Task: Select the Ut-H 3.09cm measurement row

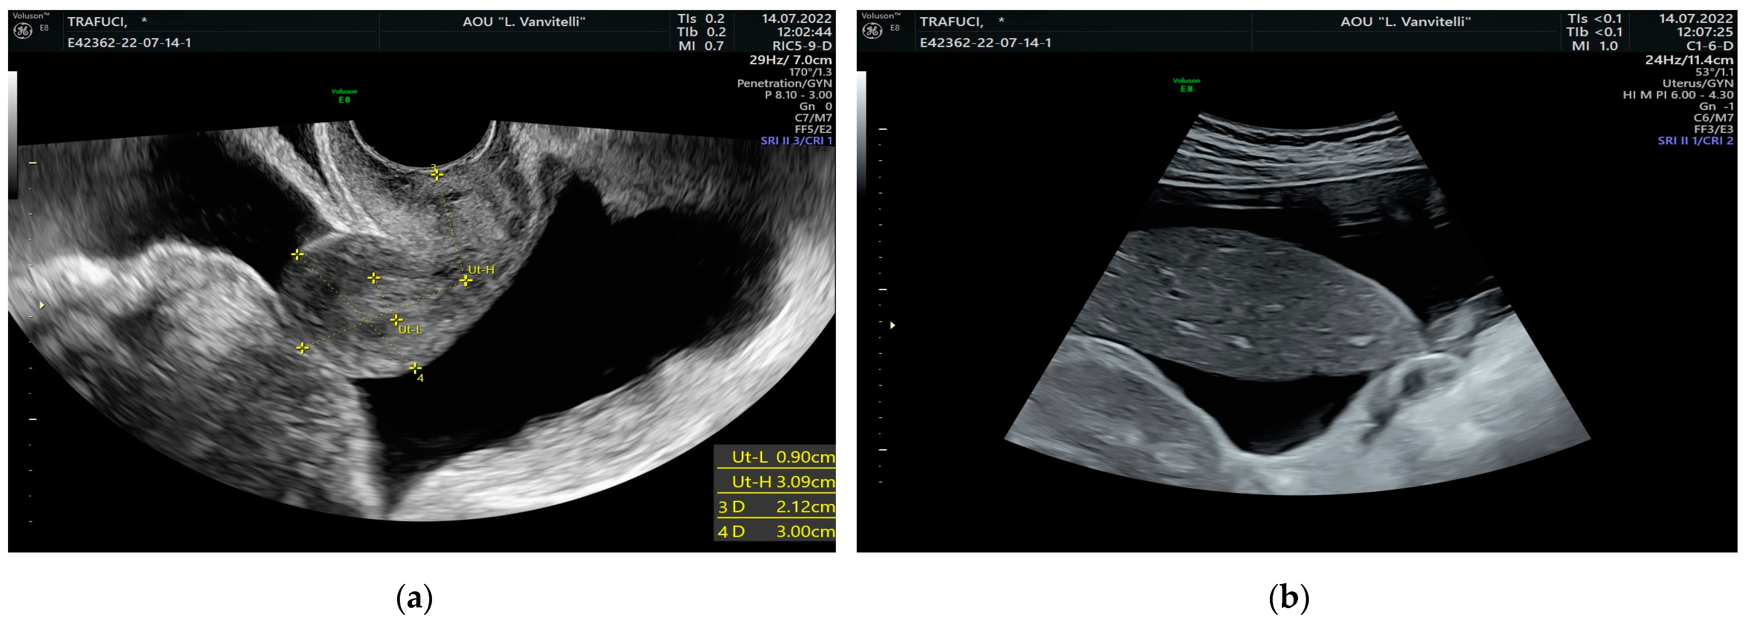Action: pos(776,482)
